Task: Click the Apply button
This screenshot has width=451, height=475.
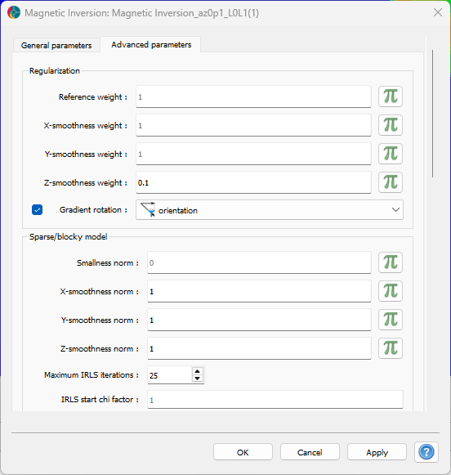Action: pos(377,452)
